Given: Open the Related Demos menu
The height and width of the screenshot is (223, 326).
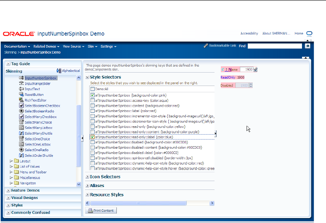Looking at the screenshot, I should (46, 46).
